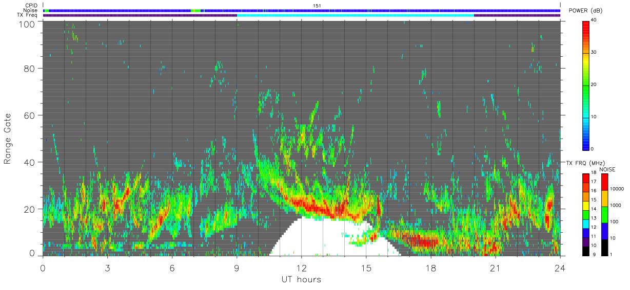630x290 pixels.
Task: Click the cyan segment of the TX FRQ bar
Action: 586,224
